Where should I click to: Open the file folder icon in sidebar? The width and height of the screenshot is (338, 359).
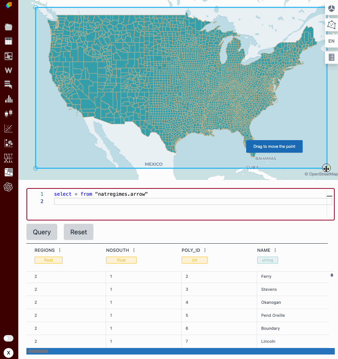pyautogui.click(x=9, y=27)
